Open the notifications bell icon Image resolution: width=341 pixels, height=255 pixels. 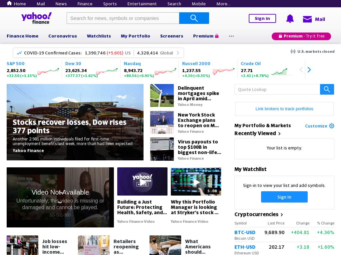tap(290, 19)
